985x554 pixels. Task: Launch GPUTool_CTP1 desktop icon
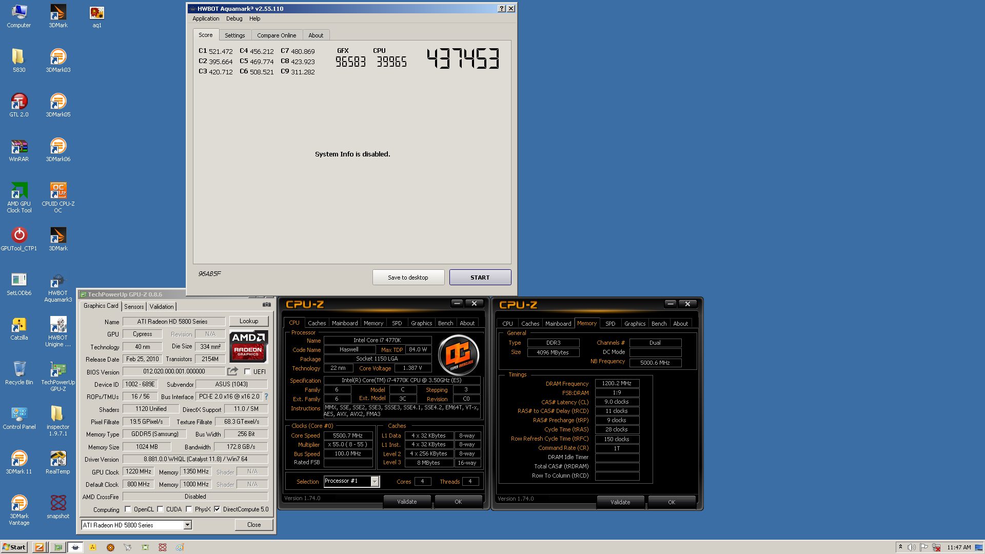click(x=19, y=239)
